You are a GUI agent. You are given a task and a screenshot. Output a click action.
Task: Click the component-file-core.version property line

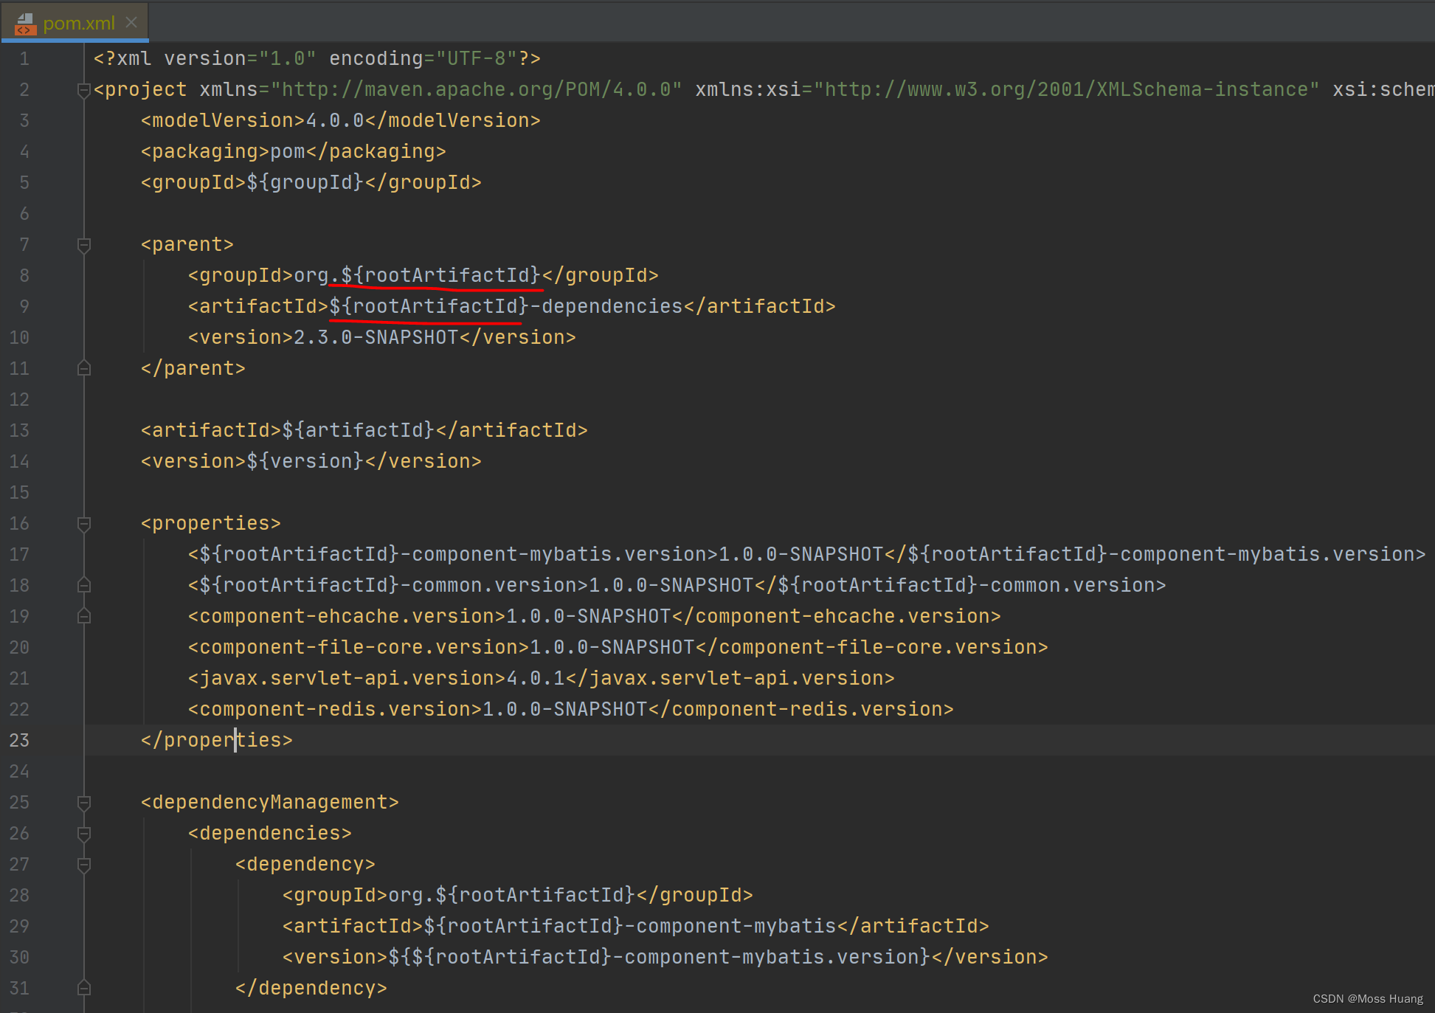coord(618,648)
